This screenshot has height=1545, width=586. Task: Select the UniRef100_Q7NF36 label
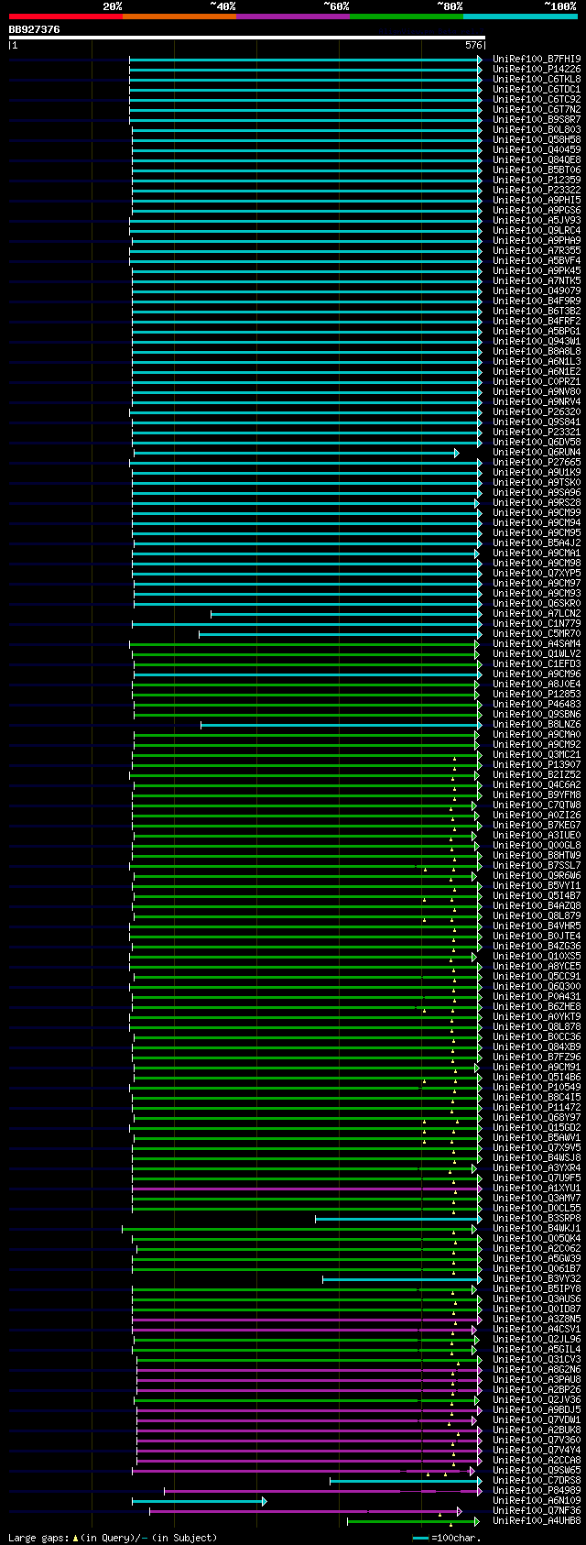pos(537,1510)
